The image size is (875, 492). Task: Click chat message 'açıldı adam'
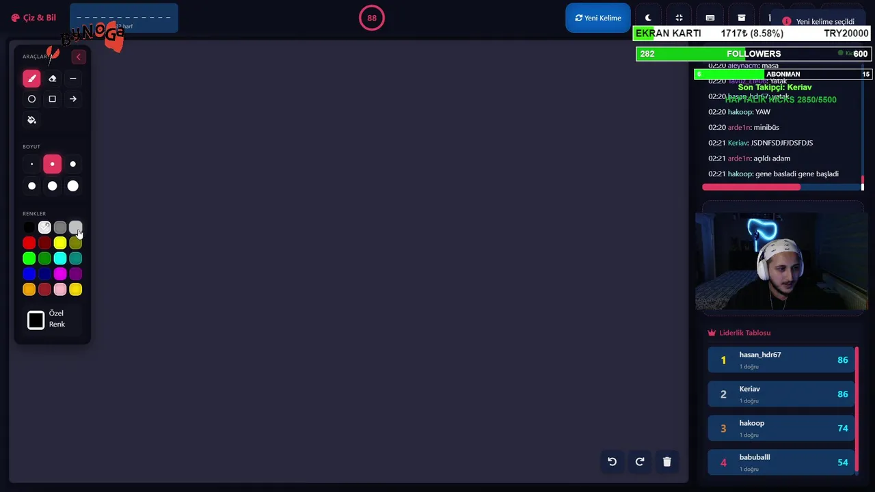click(772, 159)
